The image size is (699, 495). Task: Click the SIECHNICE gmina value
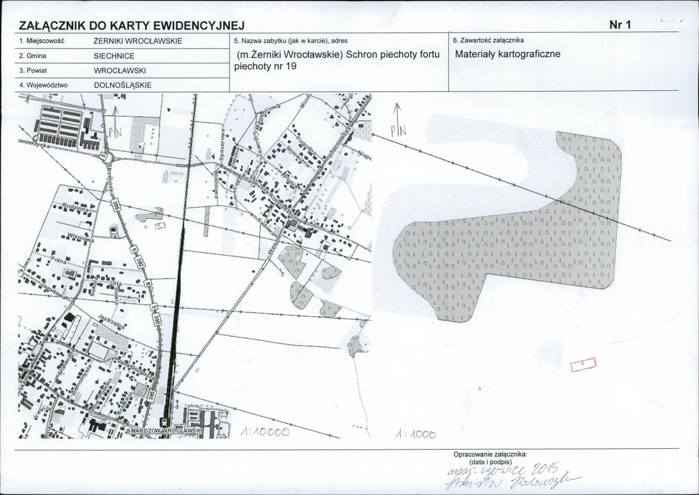point(114,56)
